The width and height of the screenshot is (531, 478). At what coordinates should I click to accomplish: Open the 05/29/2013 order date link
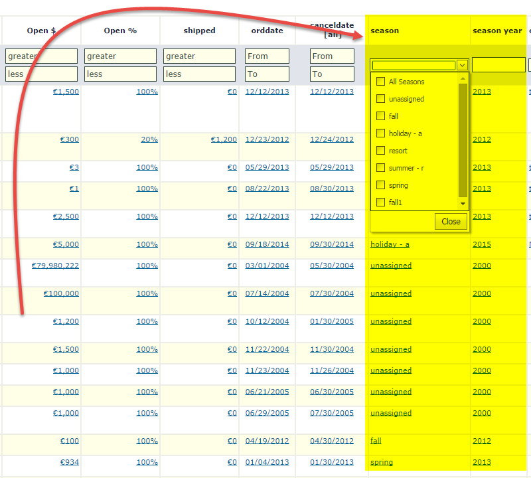[x=267, y=167]
